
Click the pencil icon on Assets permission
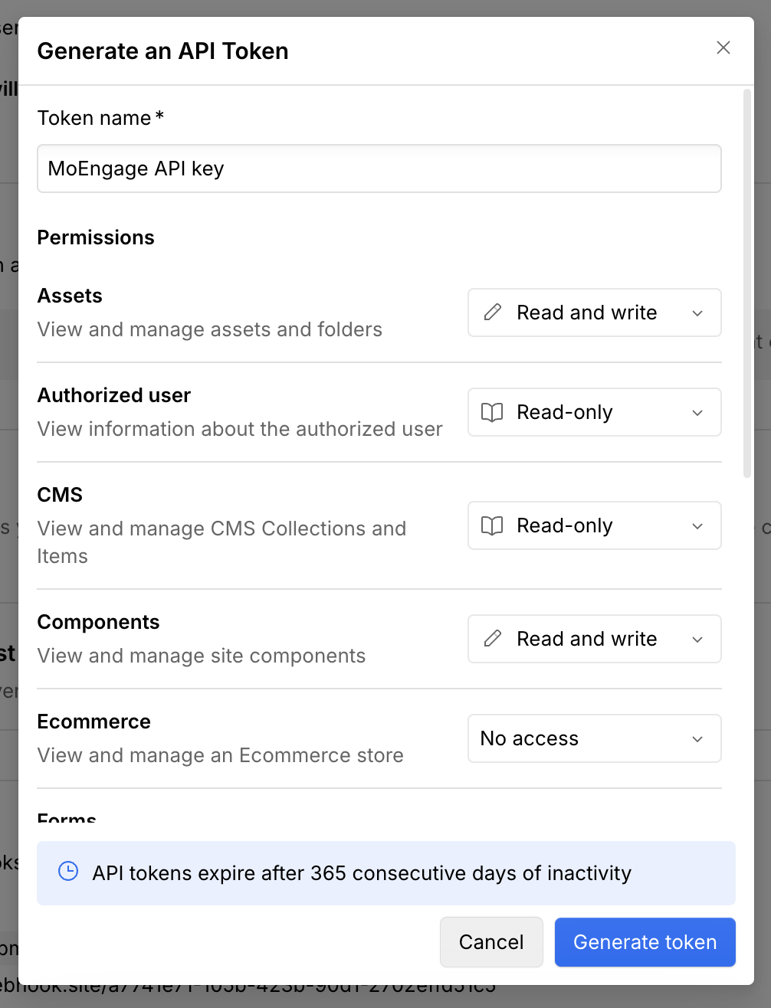pos(492,313)
